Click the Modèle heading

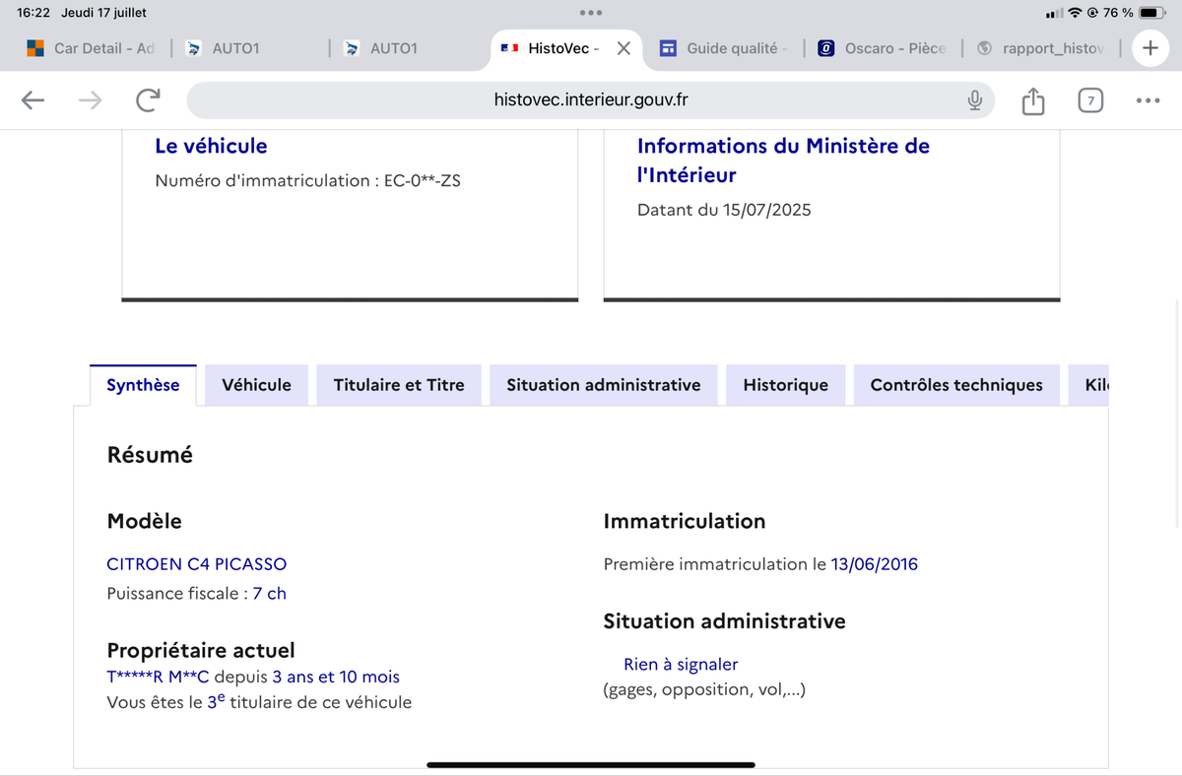145,521
